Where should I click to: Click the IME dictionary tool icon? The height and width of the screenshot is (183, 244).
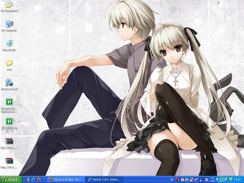pyautogui.click(x=196, y=180)
